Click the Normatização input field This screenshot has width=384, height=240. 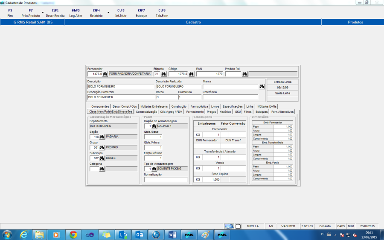click(166, 180)
